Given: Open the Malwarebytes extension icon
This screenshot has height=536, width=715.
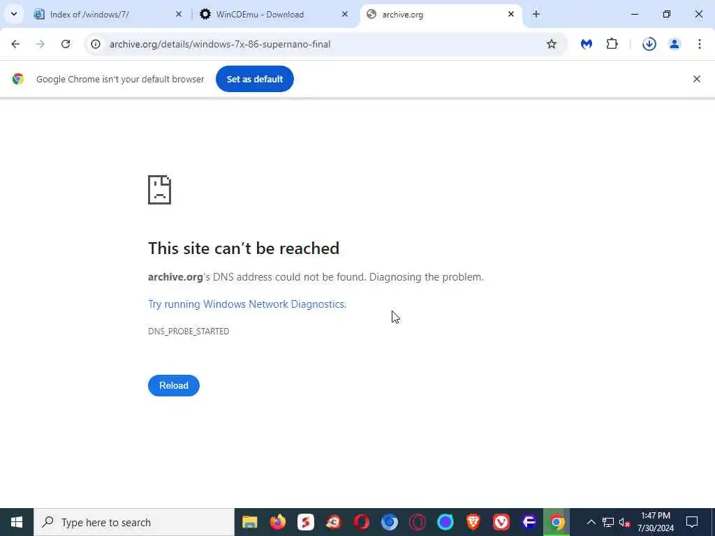Looking at the screenshot, I should click(x=586, y=44).
